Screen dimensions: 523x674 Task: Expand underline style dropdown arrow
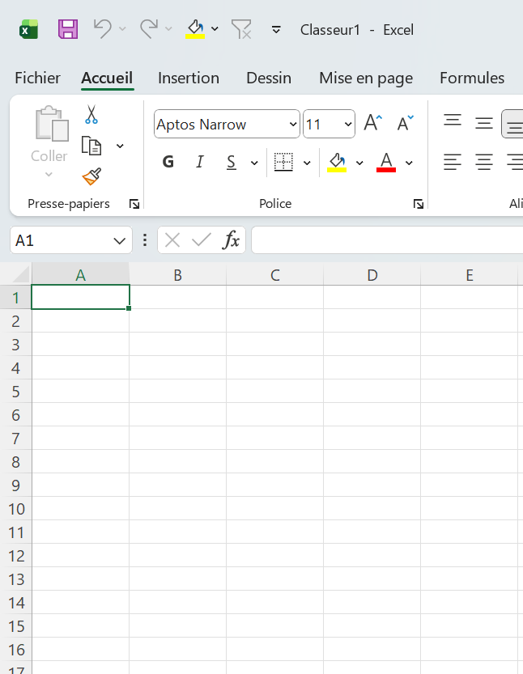pyautogui.click(x=254, y=163)
